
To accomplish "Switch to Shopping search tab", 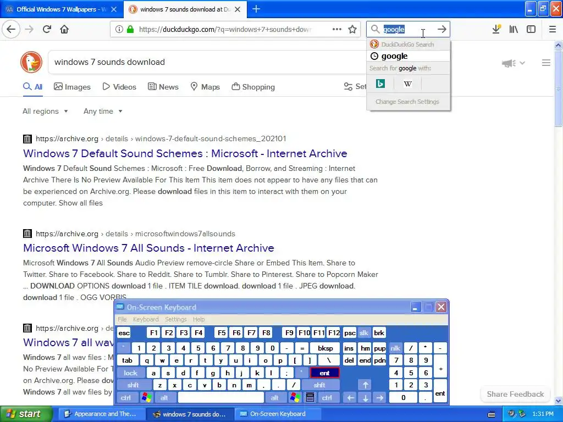I will coord(253,87).
